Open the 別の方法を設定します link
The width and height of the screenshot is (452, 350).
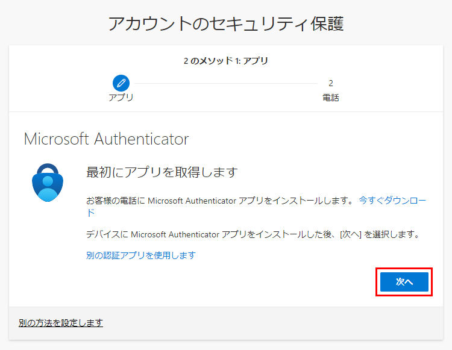(x=61, y=323)
